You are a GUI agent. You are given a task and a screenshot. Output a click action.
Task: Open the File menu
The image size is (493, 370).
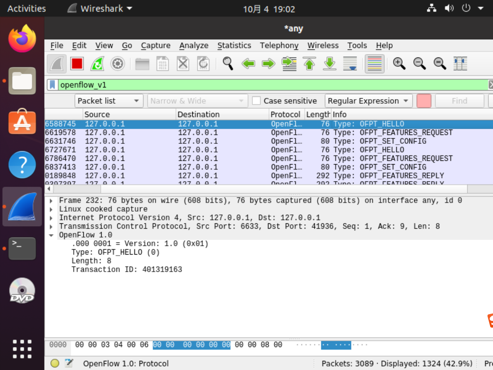click(x=57, y=45)
